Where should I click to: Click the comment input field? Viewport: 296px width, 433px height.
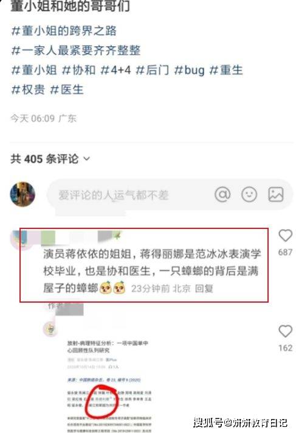[169, 195]
